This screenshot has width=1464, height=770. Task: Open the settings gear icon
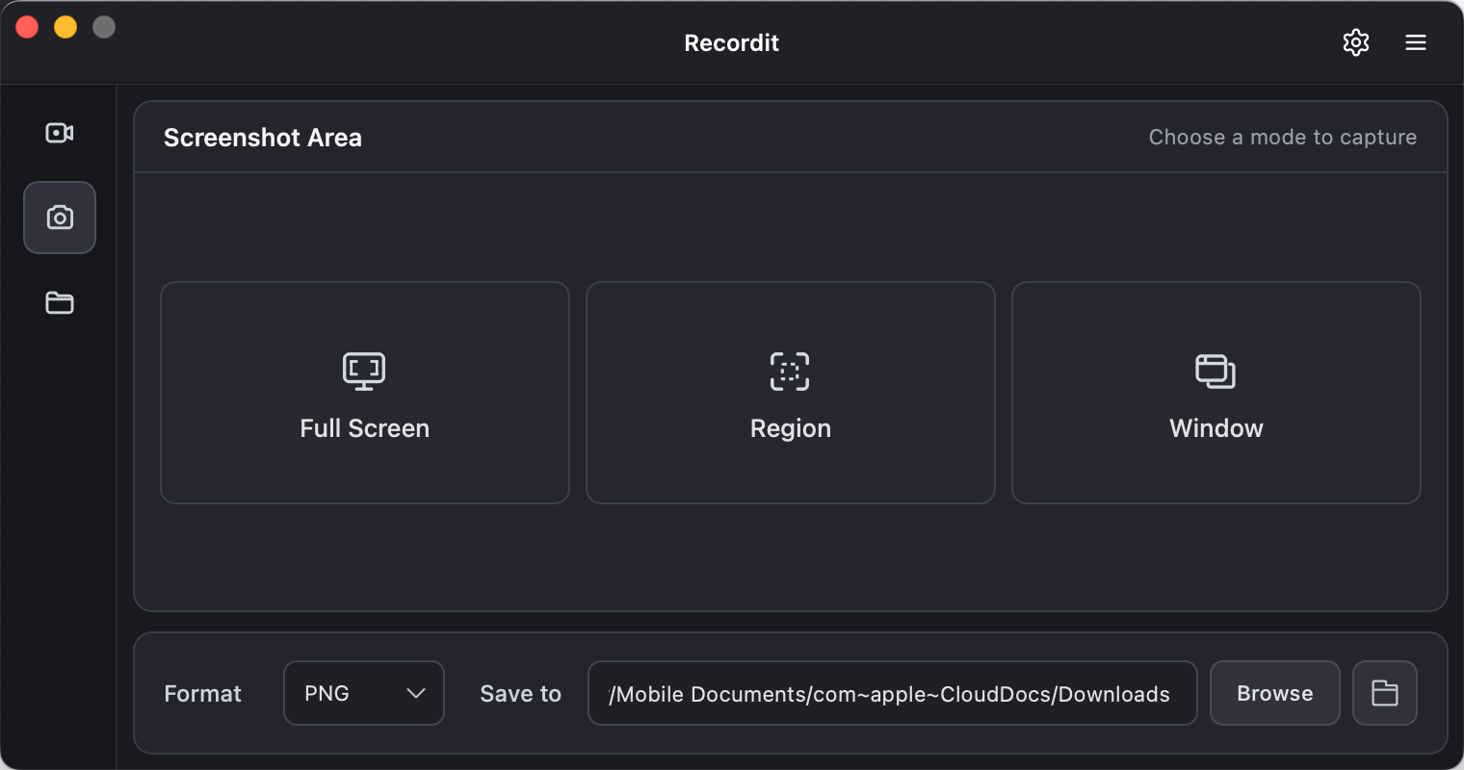(x=1356, y=42)
